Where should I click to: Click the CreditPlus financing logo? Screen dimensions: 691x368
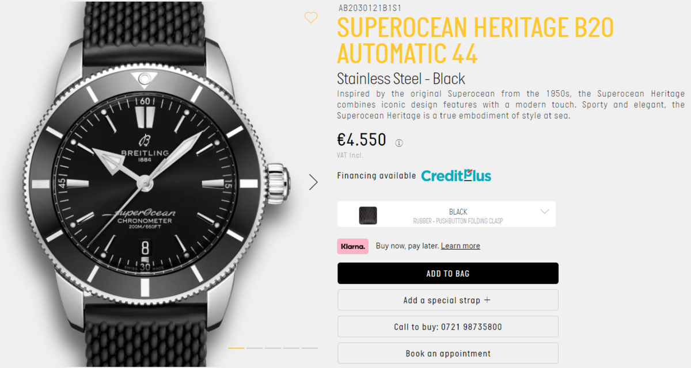[456, 175]
